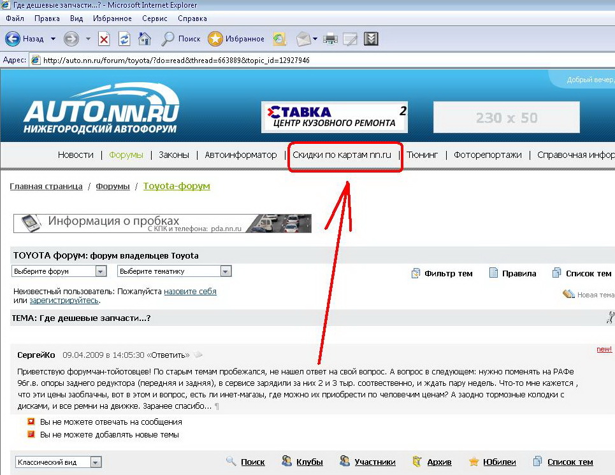Go to Home page via house icon
Screen dimensions: 615x475
(145, 39)
